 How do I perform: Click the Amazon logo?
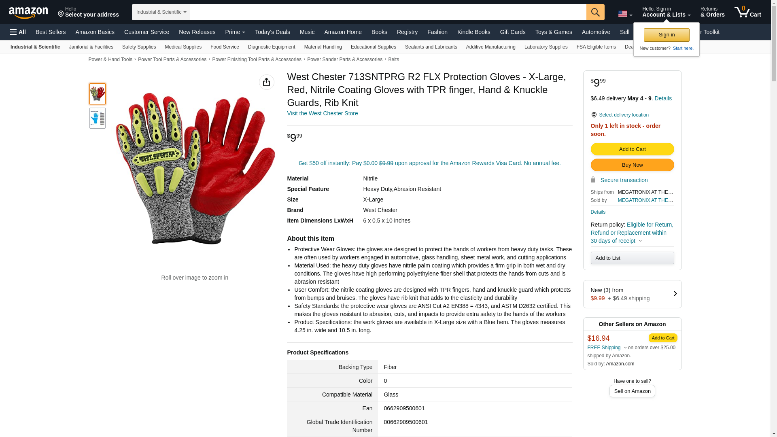coord(28,13)
